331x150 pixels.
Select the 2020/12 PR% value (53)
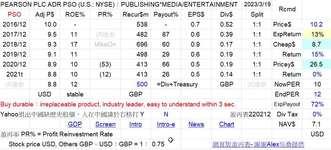pyautogui.click(x=105, y=64)
